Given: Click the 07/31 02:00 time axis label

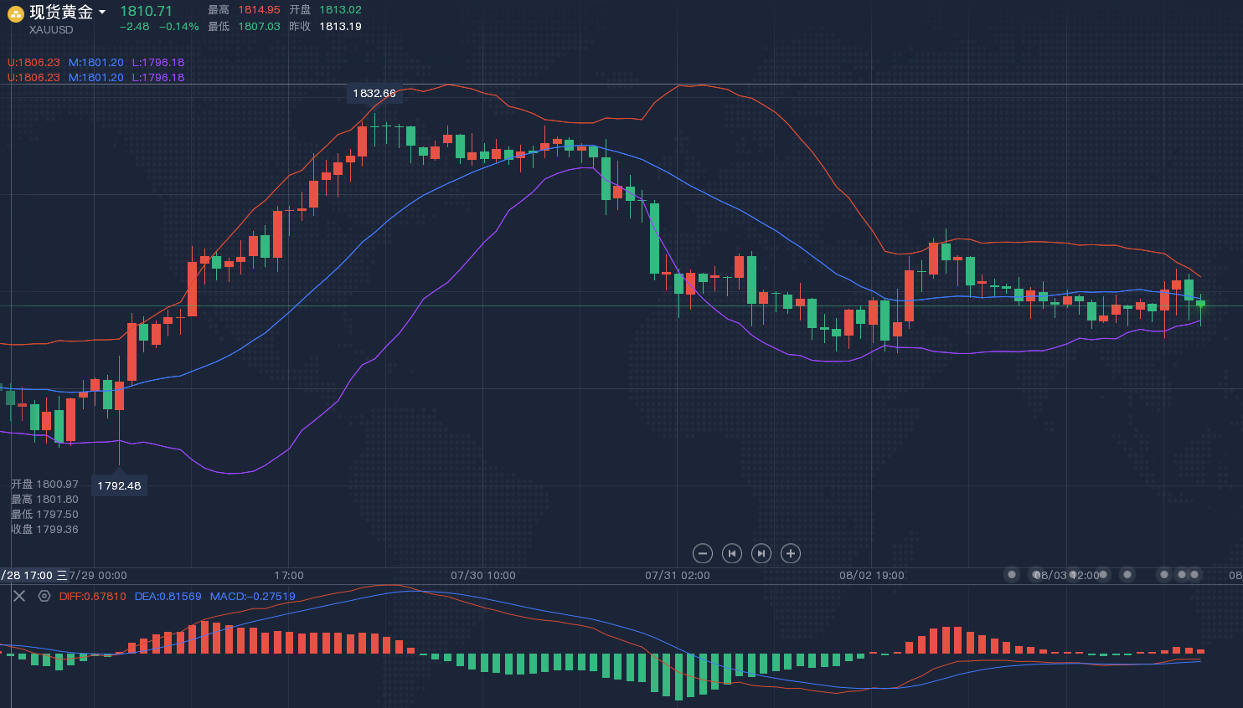Looking at the screenshot, I should (x=678, y=576).
